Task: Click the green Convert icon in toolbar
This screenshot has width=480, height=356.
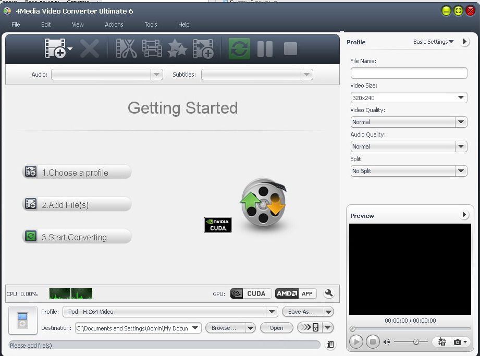Action: tap(239, 48)
